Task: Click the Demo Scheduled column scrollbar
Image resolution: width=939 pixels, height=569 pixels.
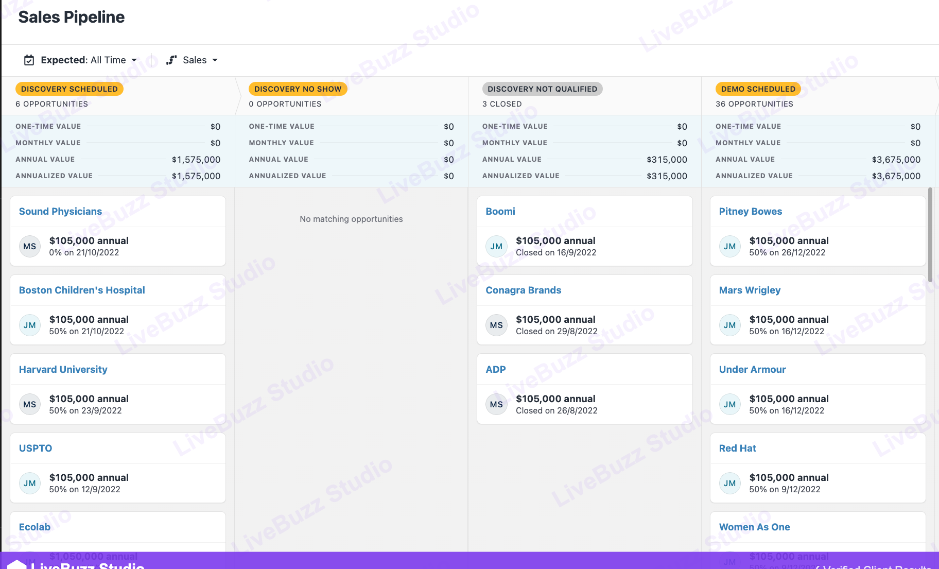Action: pos(930,235)
